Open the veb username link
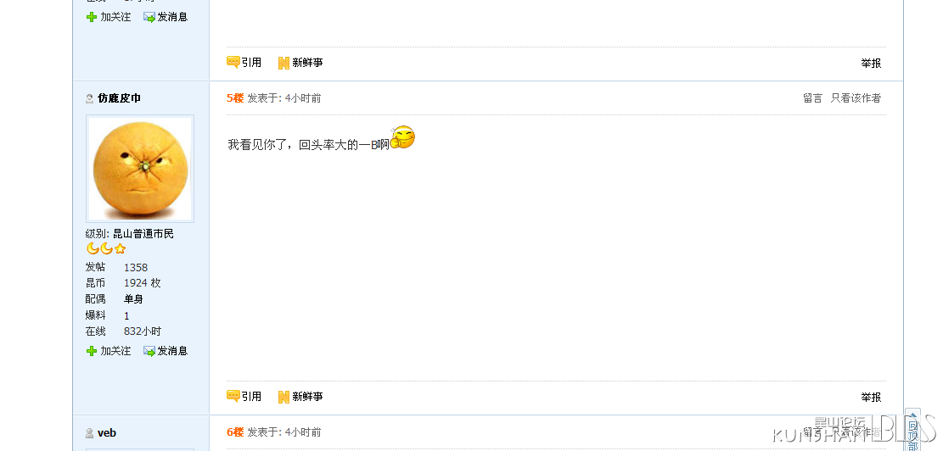Image resolution: width=943 pixels, height=451 pixels. [107, 432]
